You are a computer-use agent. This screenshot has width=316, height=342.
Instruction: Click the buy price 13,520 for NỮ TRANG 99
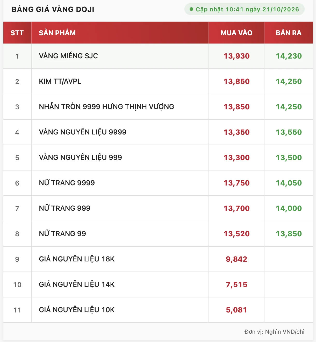(x=236, y=234)
